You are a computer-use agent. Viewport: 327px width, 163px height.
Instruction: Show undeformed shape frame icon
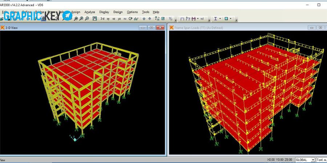click(x=182, y=19)
